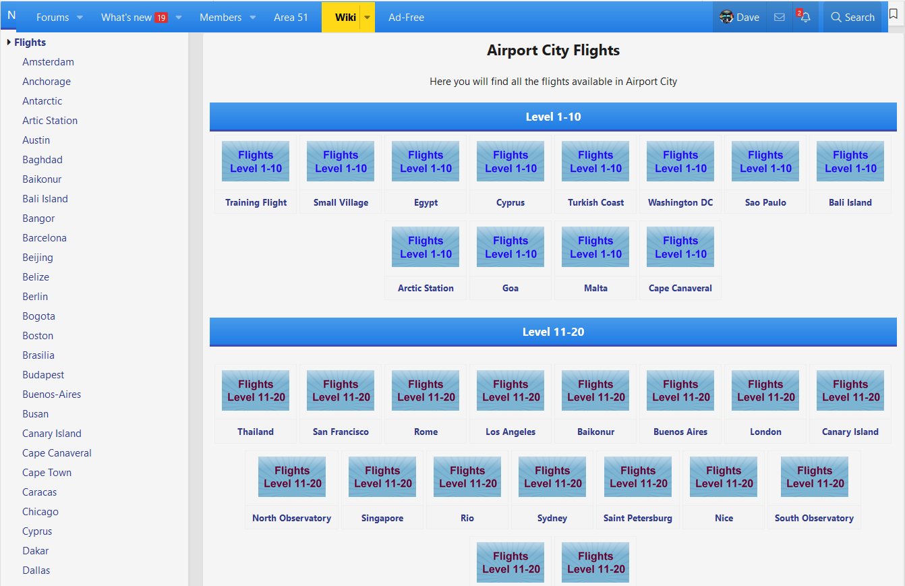Open the Los Angeles flight link
The image size is (905, 586).
point(510,432)
